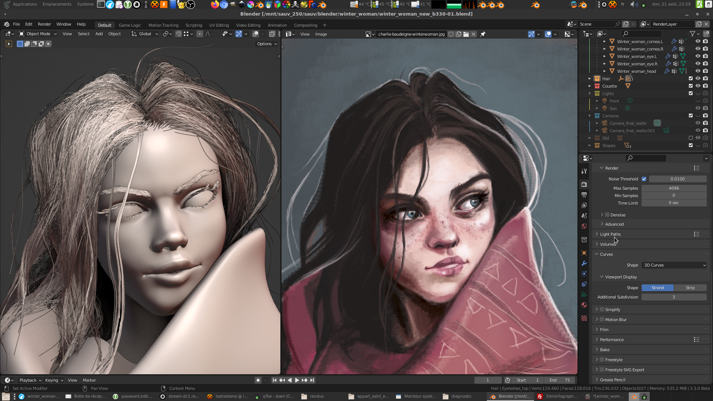Enable the Motion Blur checkbox

[x=602, y=320]
